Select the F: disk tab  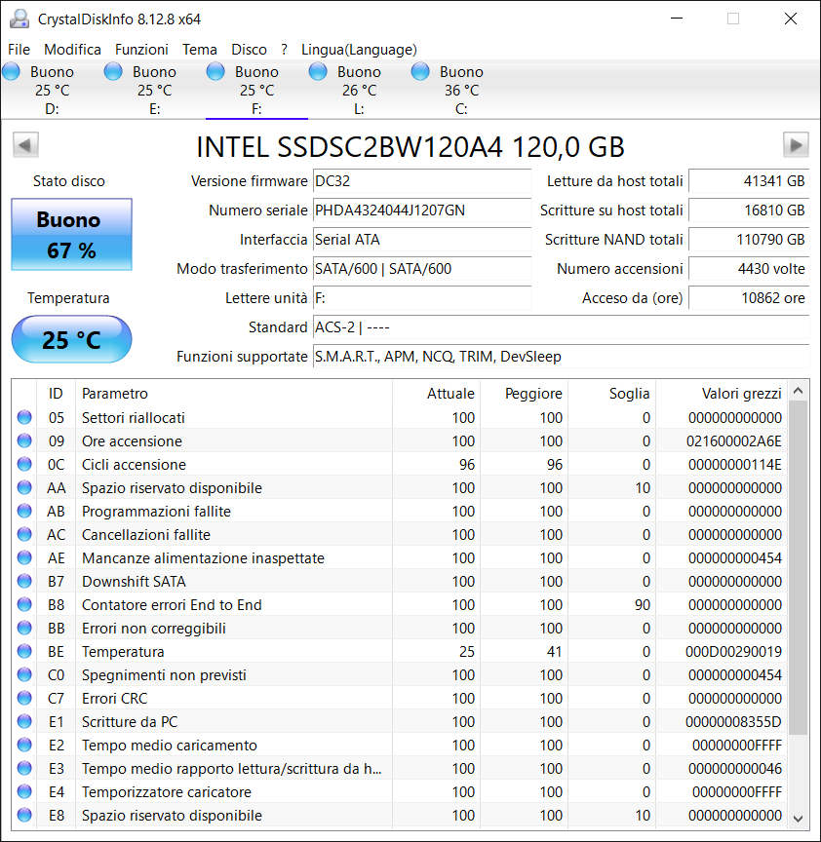(x=256, y=90)
